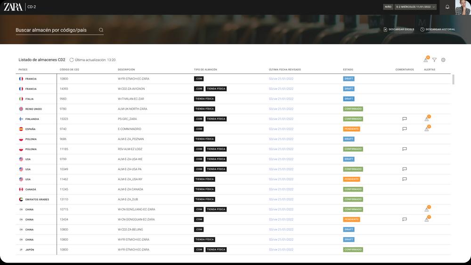Select ALM-UK-NORTH-ZARA description
Screen dimensions: 471x265
tap(132, 109)
